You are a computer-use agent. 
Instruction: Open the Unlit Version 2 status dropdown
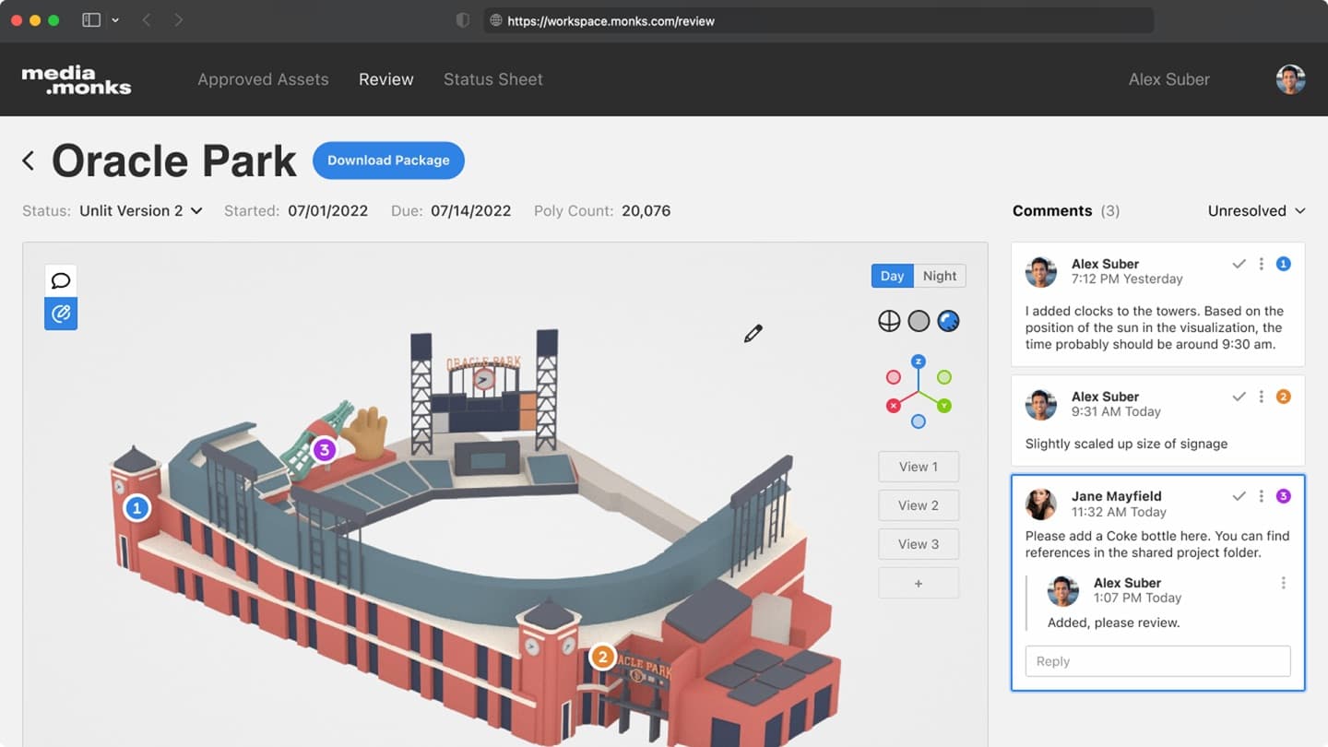(140, 210)
